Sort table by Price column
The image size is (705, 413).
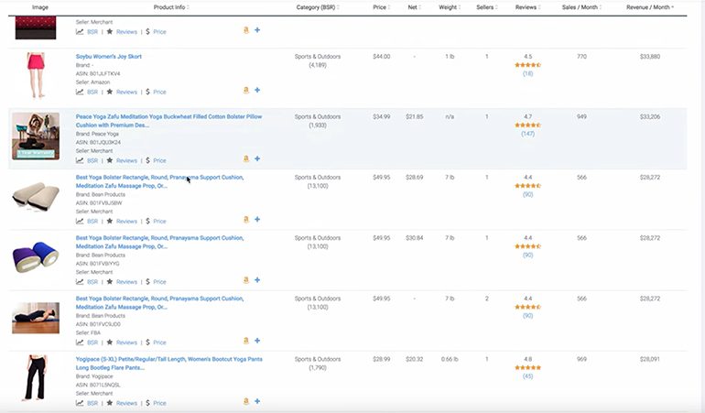[x=380, y=7]
